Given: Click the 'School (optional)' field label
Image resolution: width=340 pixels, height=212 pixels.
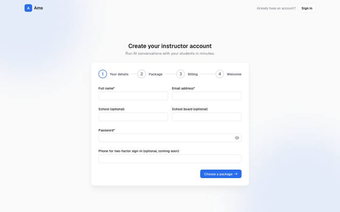Looking at the screenshot, I should 111,109.
